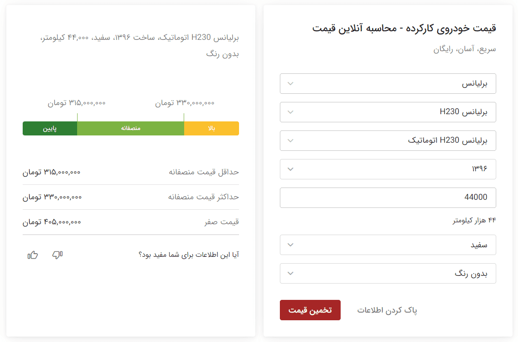This screenshot has width=518, height=342.
Task: Click the dark green پایین price segment
Action: 50,129
